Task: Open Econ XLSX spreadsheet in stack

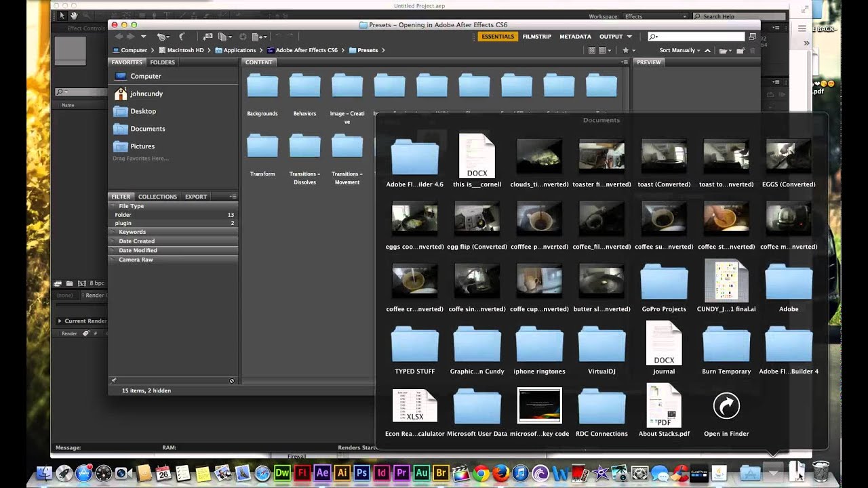Action: pos(415,413)
